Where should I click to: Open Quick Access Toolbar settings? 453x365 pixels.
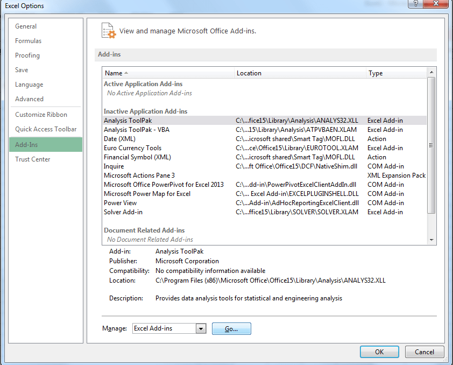[46, 129]
